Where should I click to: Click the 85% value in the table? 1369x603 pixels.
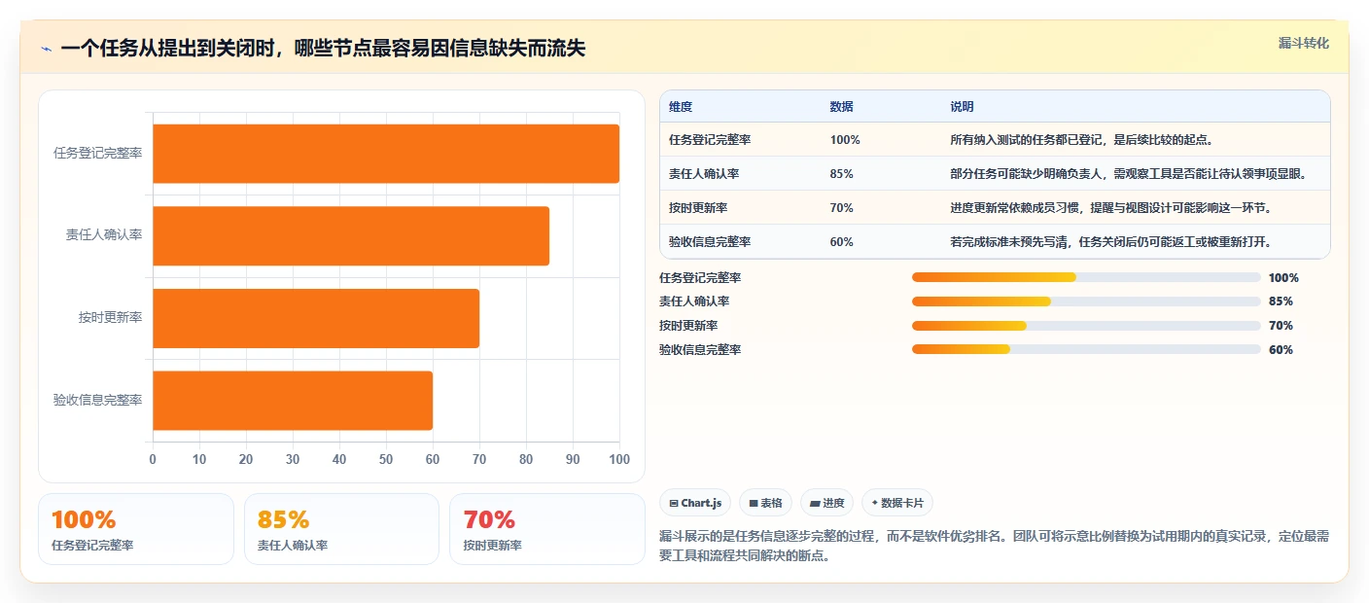point(841,174)
